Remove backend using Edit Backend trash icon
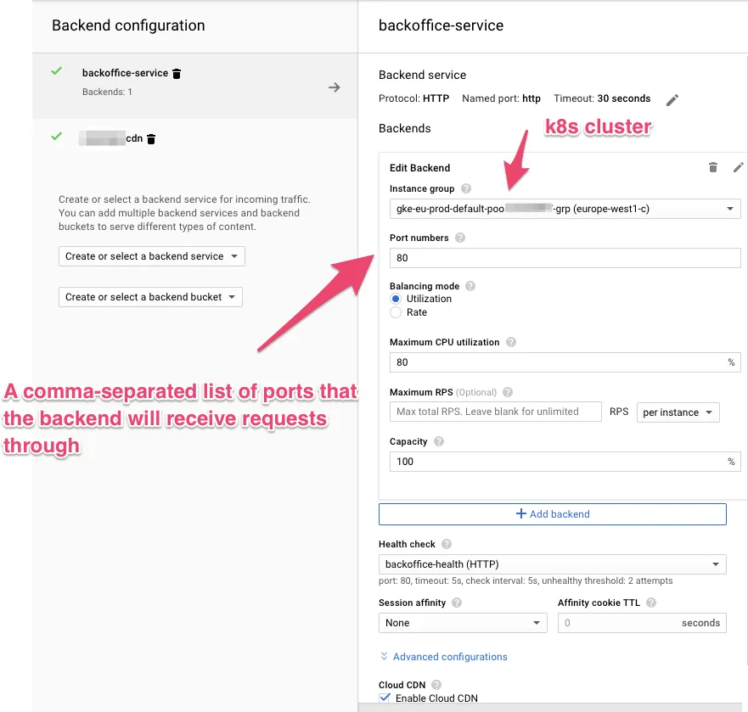Viewport: 748px width, 712px height. pyautogui.click(x=713, y=168)
